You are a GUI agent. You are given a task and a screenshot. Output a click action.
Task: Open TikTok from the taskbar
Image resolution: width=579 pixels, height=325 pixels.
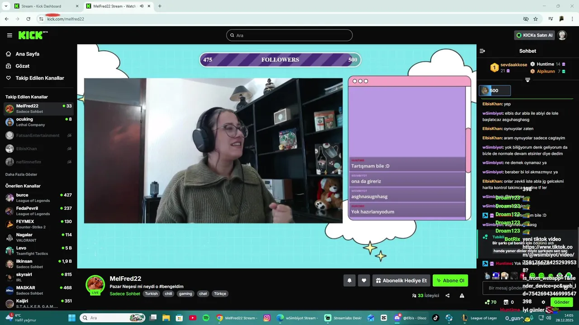(436, 318)
